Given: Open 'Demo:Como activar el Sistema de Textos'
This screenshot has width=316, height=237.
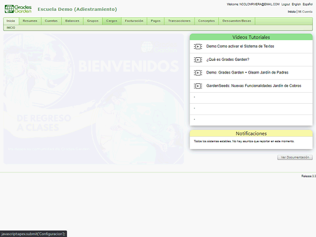Looking at the screenshot, I should pyautogui.click(x=240, y=46).
